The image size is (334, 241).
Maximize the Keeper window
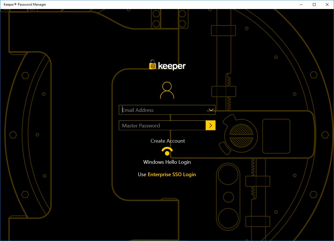(314, 5)
